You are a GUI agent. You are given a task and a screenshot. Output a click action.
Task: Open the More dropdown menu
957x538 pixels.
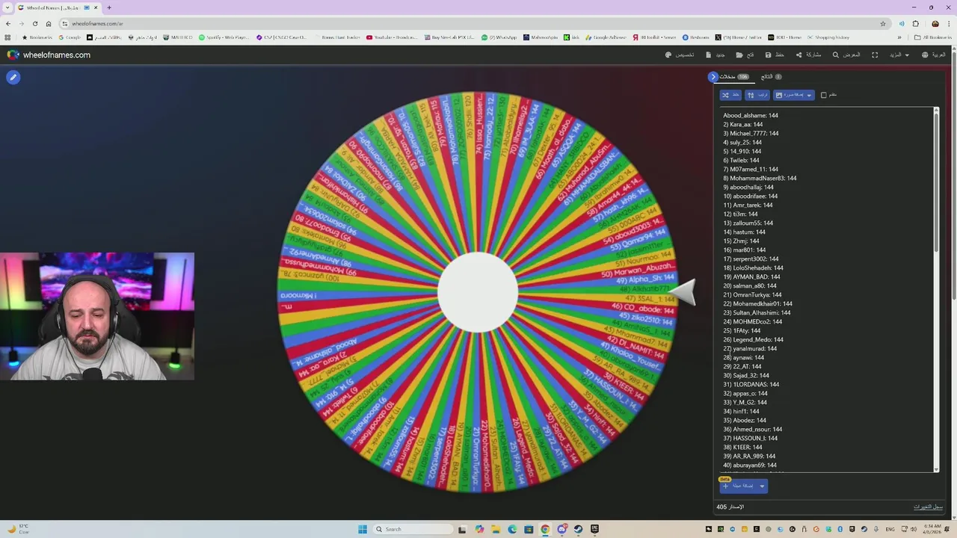899,55
